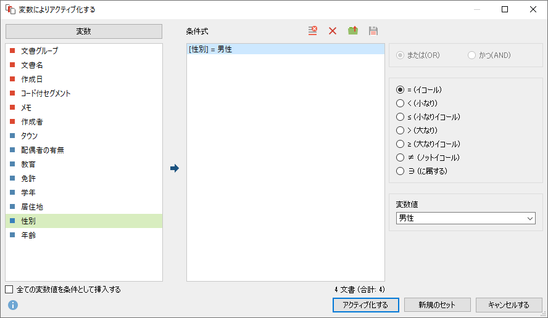Open saved conditions with green folder icon

click(x=353, y=31)
